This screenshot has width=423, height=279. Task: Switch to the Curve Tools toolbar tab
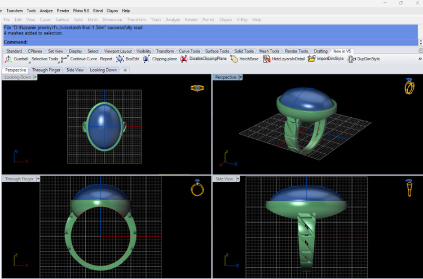tap(189, 51)
